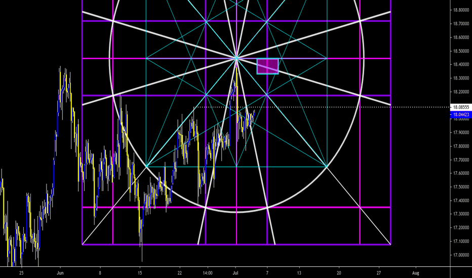Click the date label 8 on time axis
The image size is (472, 278).
tap(100, 273)
